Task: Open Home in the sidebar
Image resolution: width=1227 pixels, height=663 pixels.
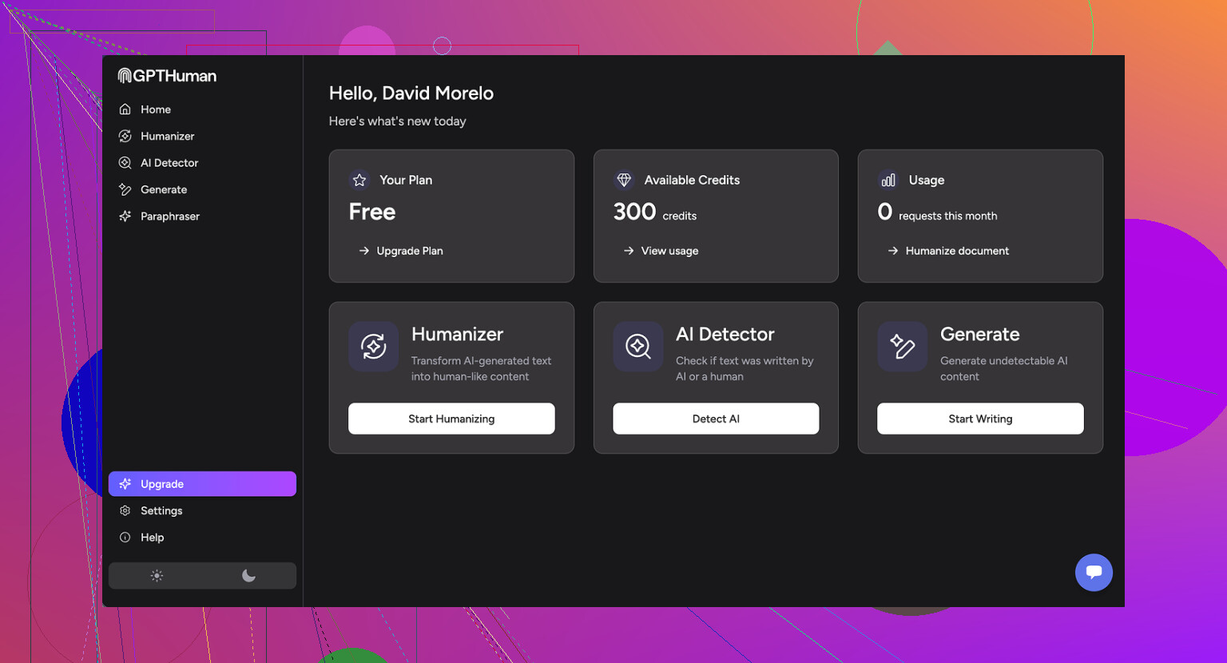Action: pyautogui.click(x=155, y=109)
